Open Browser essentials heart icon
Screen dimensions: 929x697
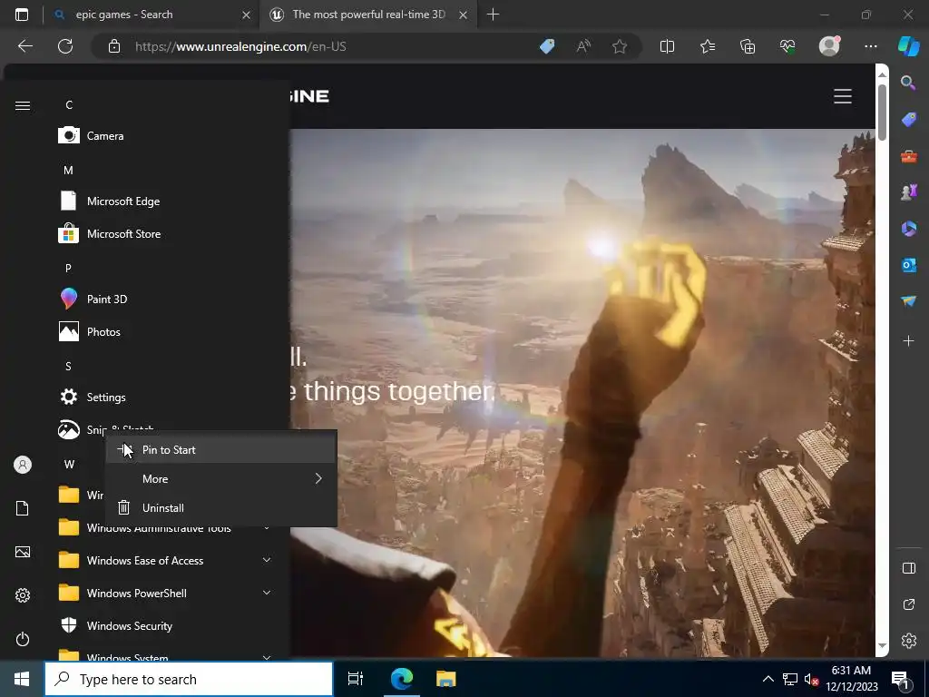pos(787,46)
